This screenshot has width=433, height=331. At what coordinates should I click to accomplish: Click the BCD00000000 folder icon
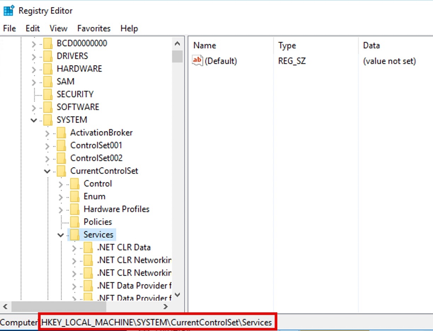pos(48,44)
